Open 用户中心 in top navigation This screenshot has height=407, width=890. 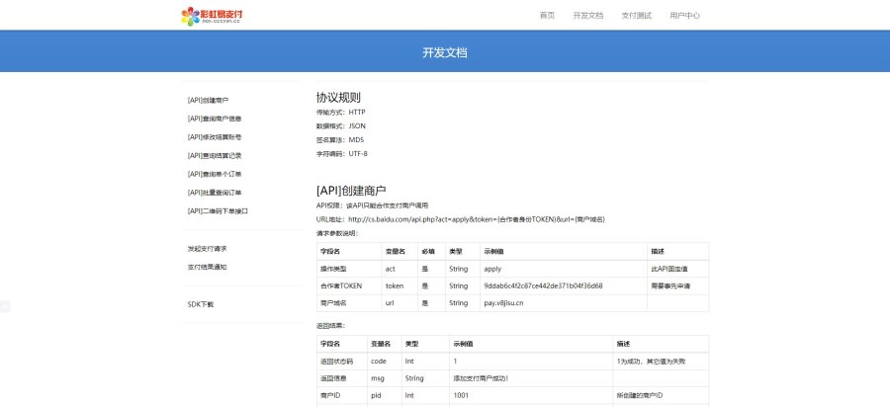point(684,15)
